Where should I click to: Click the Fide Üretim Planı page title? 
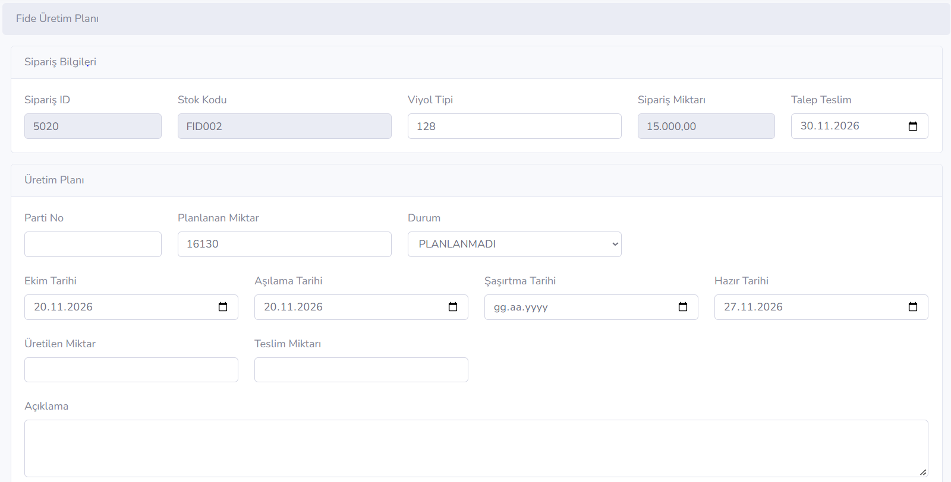57,18
